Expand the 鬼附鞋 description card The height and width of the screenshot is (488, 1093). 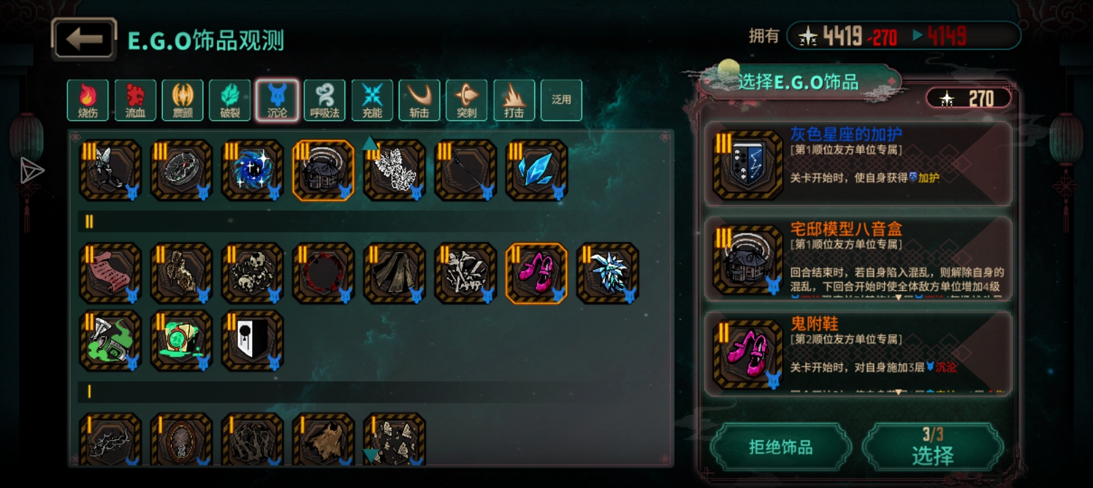[858, 353]
